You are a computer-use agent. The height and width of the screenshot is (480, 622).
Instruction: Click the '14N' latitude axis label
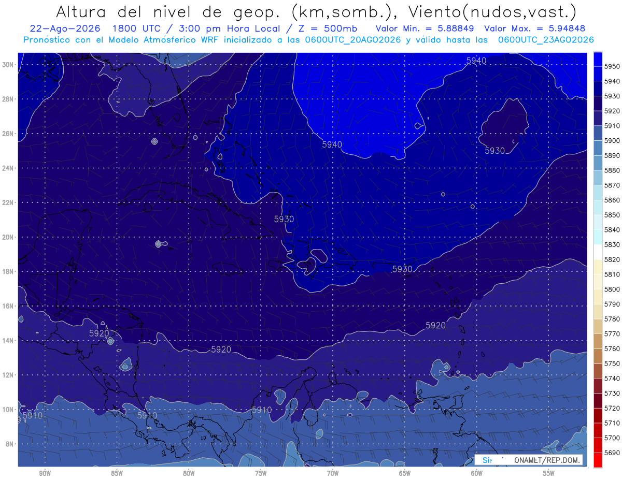pos(8,340)
